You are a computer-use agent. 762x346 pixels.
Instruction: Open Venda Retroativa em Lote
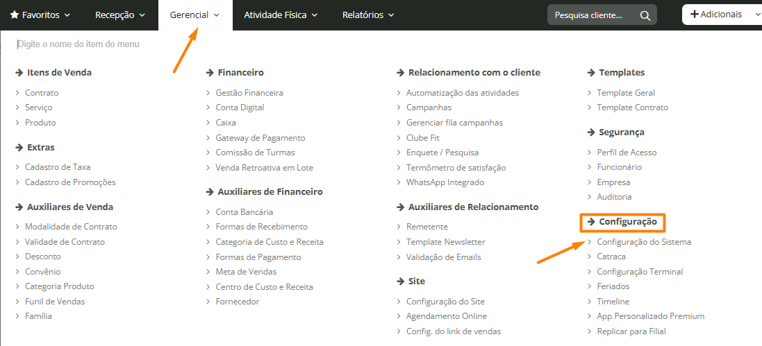coord(265,168)
